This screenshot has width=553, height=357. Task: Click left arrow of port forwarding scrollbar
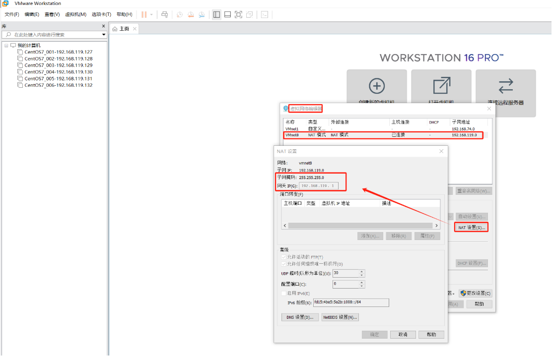285,226
